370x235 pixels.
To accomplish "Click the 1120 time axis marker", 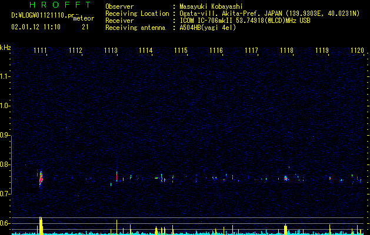I will tap(357, 51).
